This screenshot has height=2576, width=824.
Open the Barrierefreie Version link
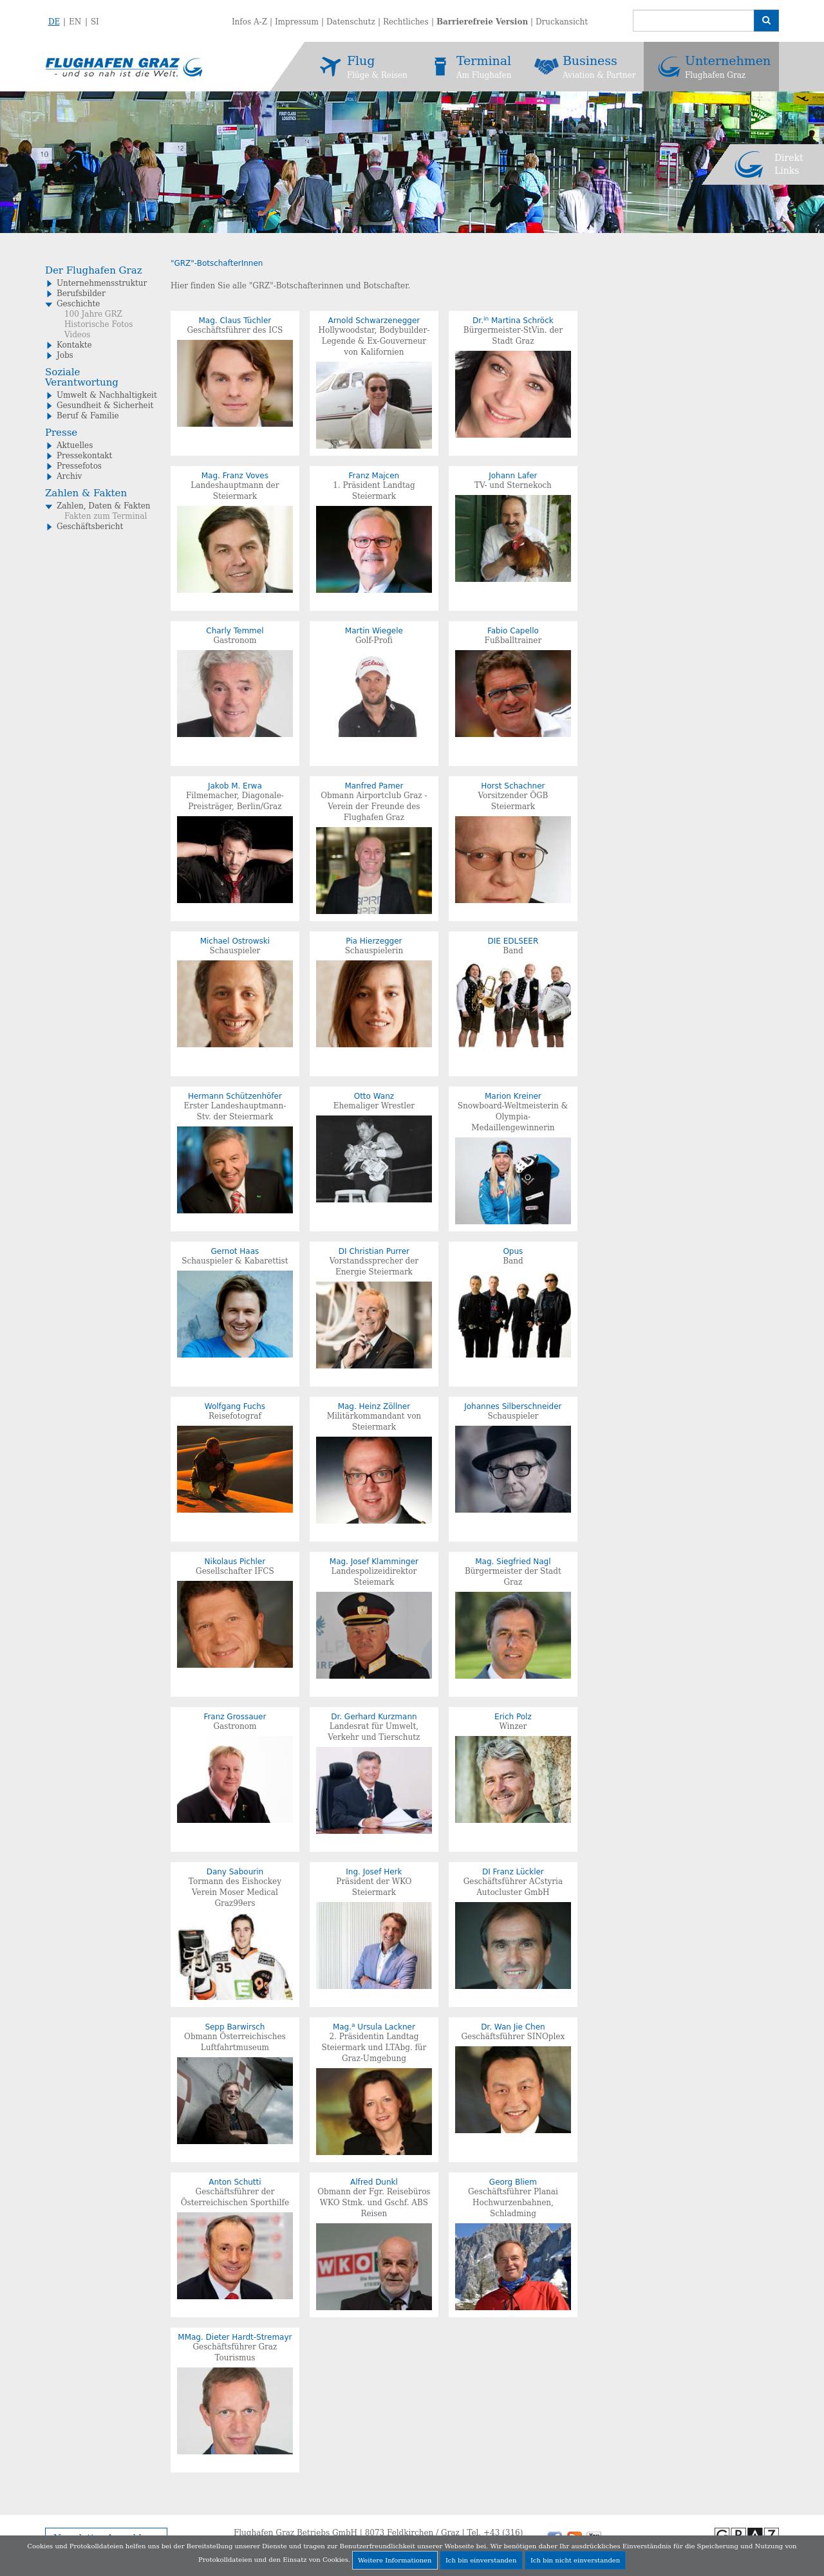(482, 21)
